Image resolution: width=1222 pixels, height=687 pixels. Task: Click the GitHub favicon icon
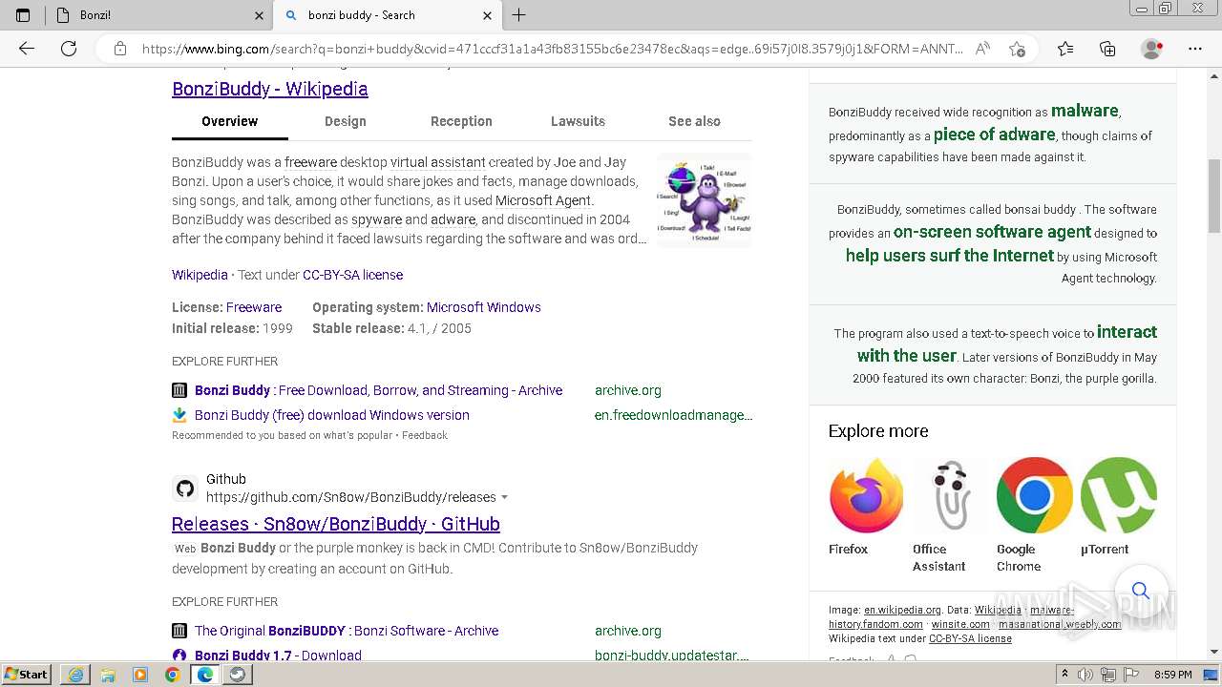(x=185, y=489)
